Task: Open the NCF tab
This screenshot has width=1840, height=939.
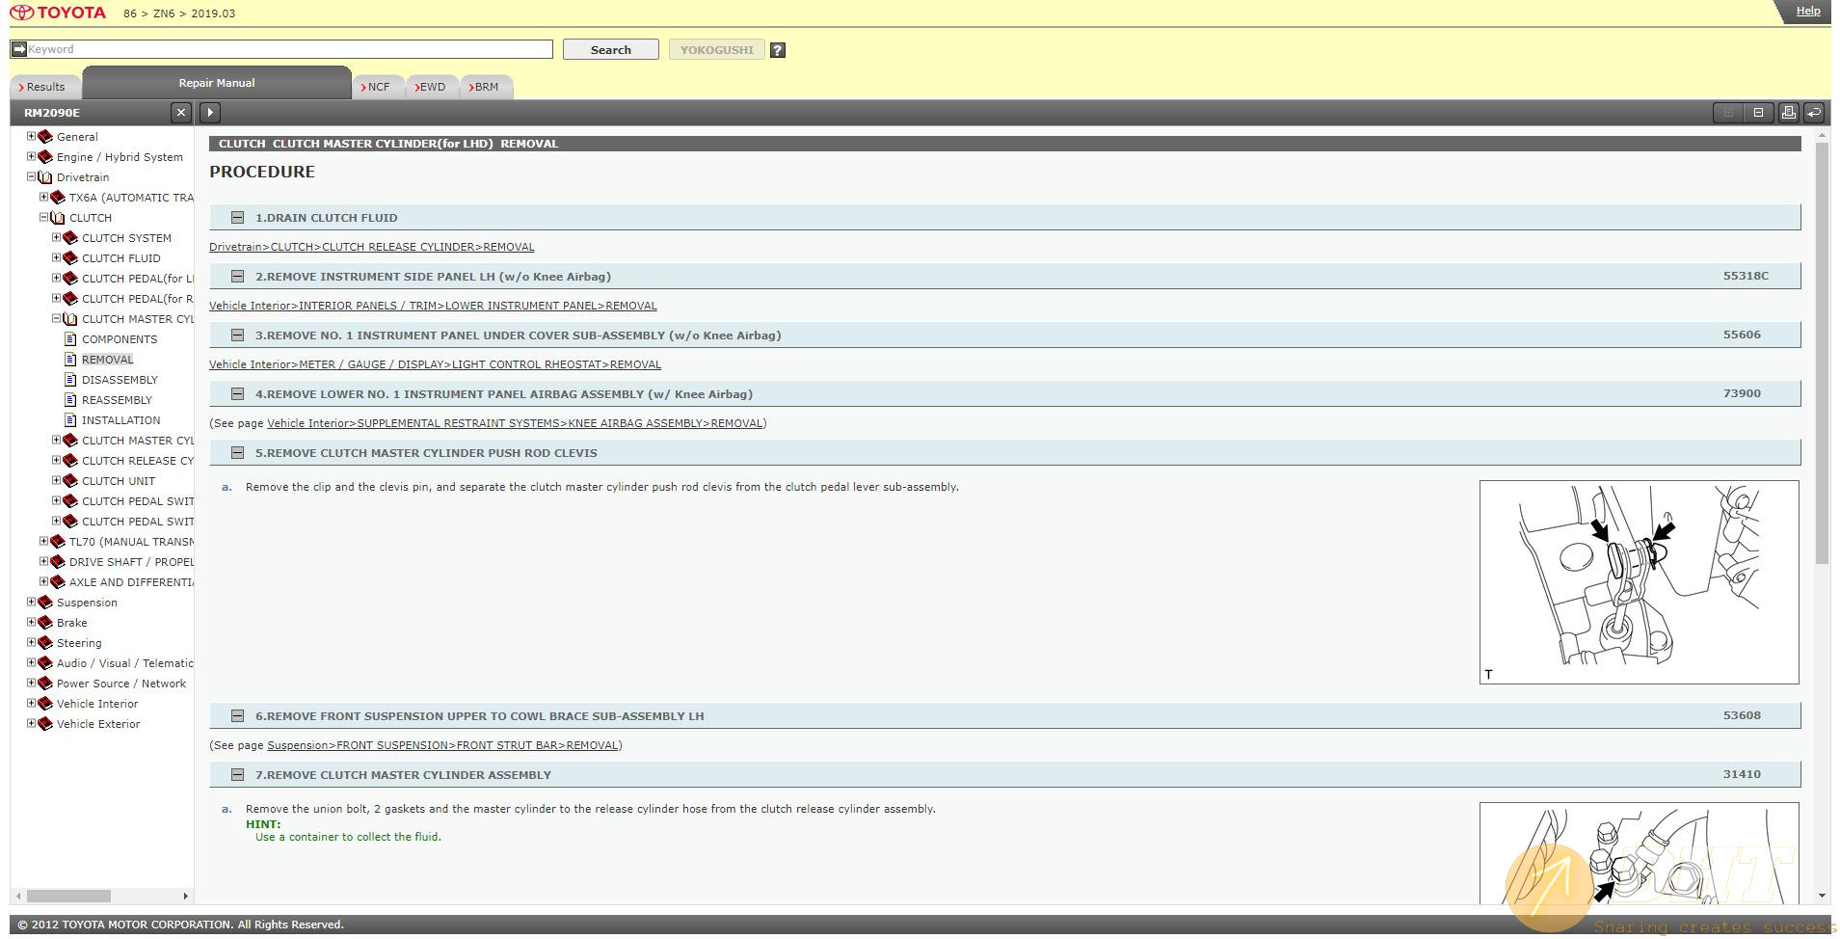Action: coord(378,87)
